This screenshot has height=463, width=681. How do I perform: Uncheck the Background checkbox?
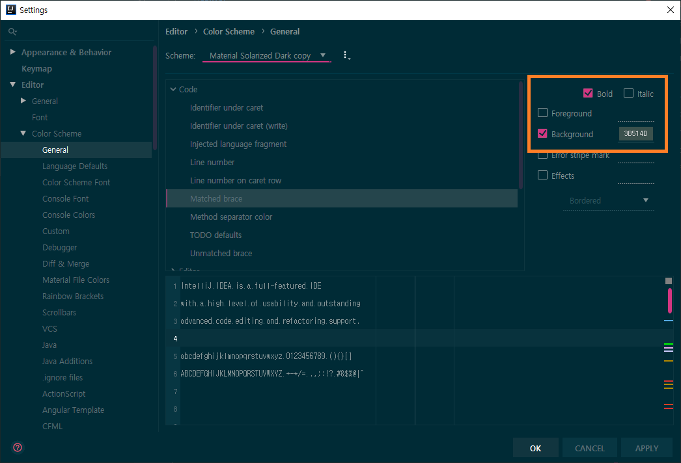(x=542, y=134)
